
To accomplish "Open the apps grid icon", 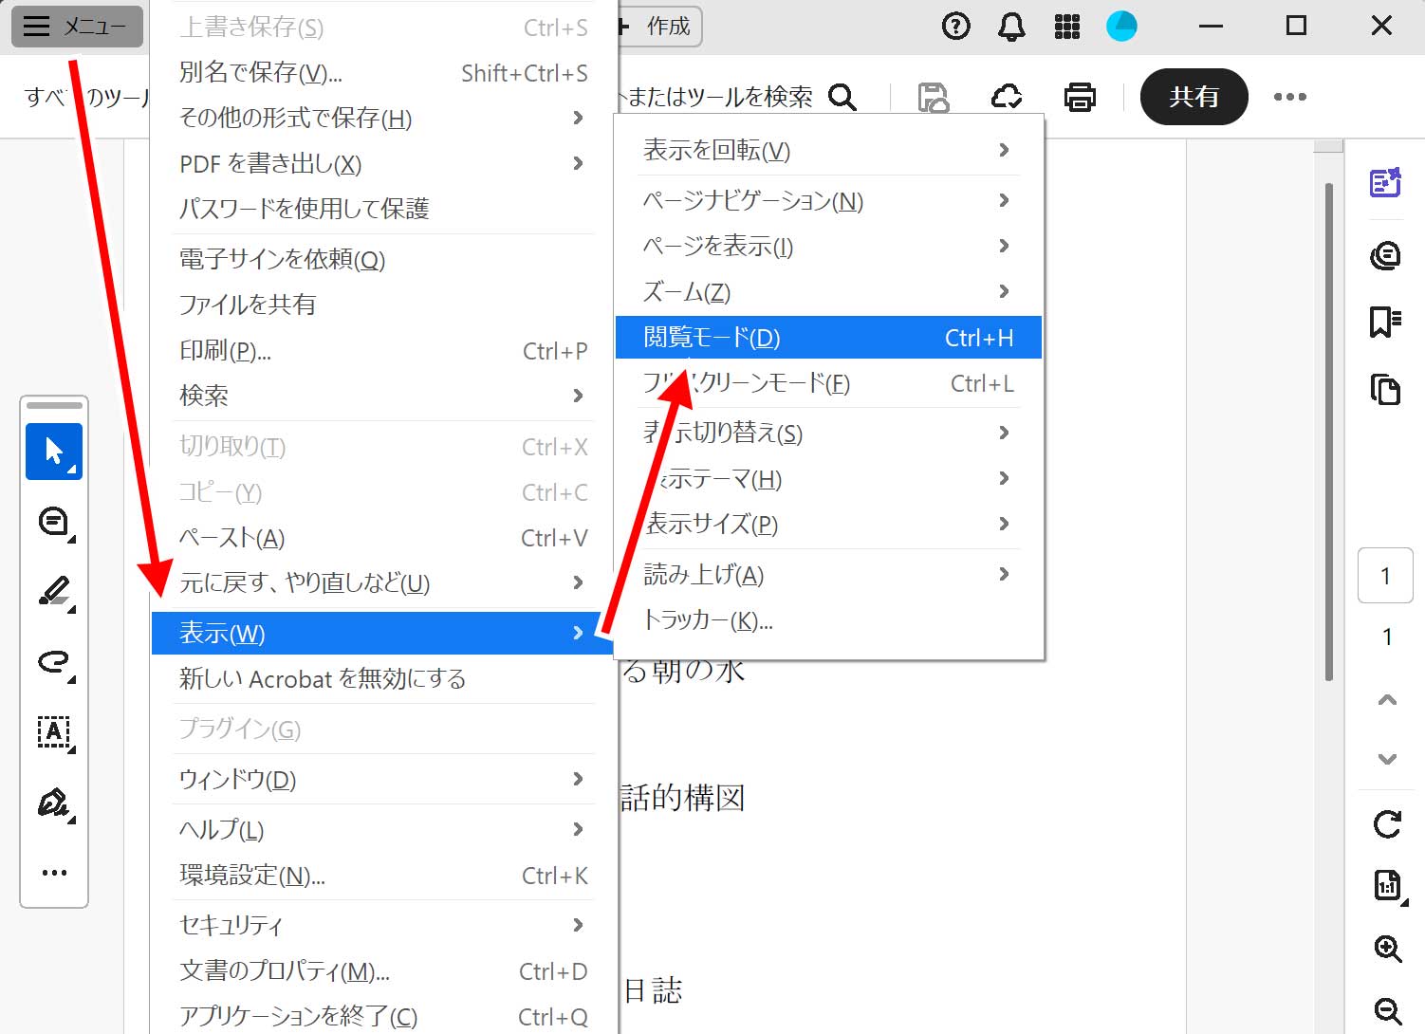I will (x=1067, y=27).
